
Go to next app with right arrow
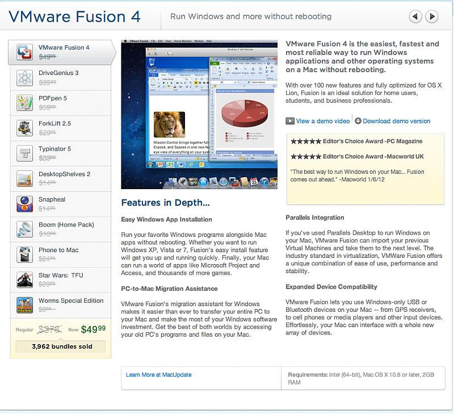pos(432,17)
